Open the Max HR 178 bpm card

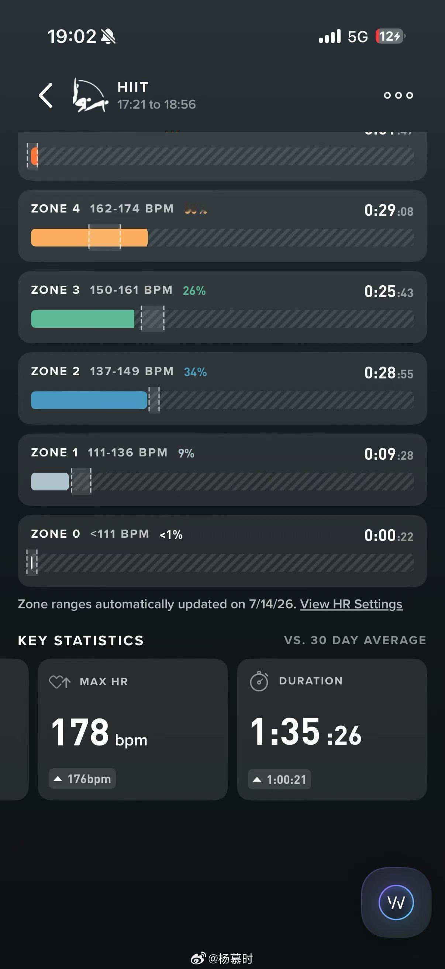point(133,730)
